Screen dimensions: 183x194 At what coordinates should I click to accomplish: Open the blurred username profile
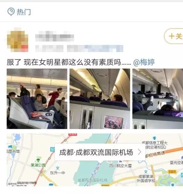[55, 36]
